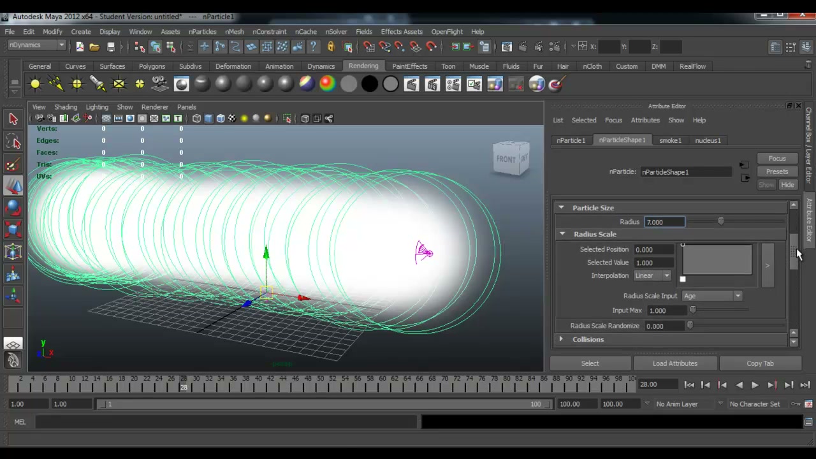This screenshot has width=816, height=459.
Task: Save scene with the floppy disk icon
Action: (x=111, y=47)
